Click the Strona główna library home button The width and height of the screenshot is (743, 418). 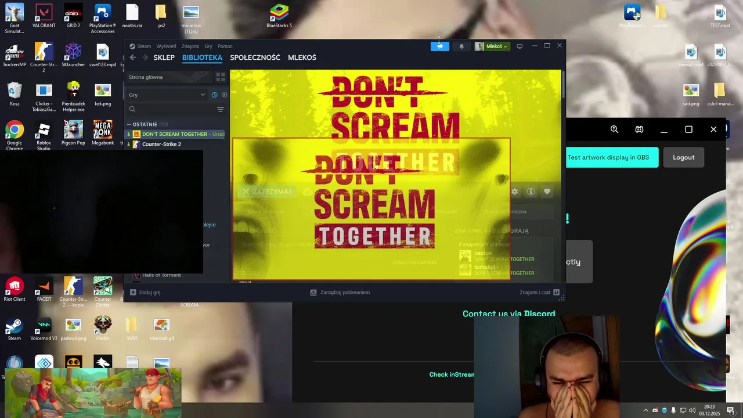(x=168, y=77)
